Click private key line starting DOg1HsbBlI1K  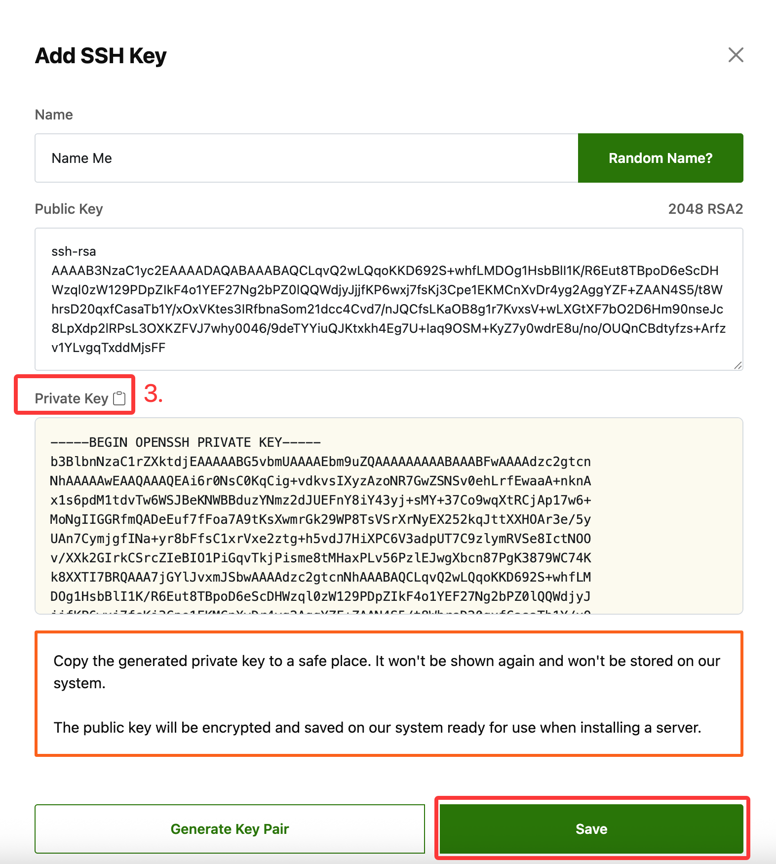[x=320, y=596]
